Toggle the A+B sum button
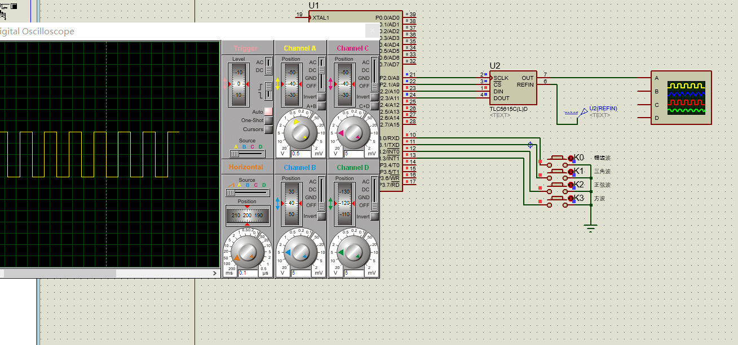The height and width of the screenshot is (345, 738). coord(321,106)
